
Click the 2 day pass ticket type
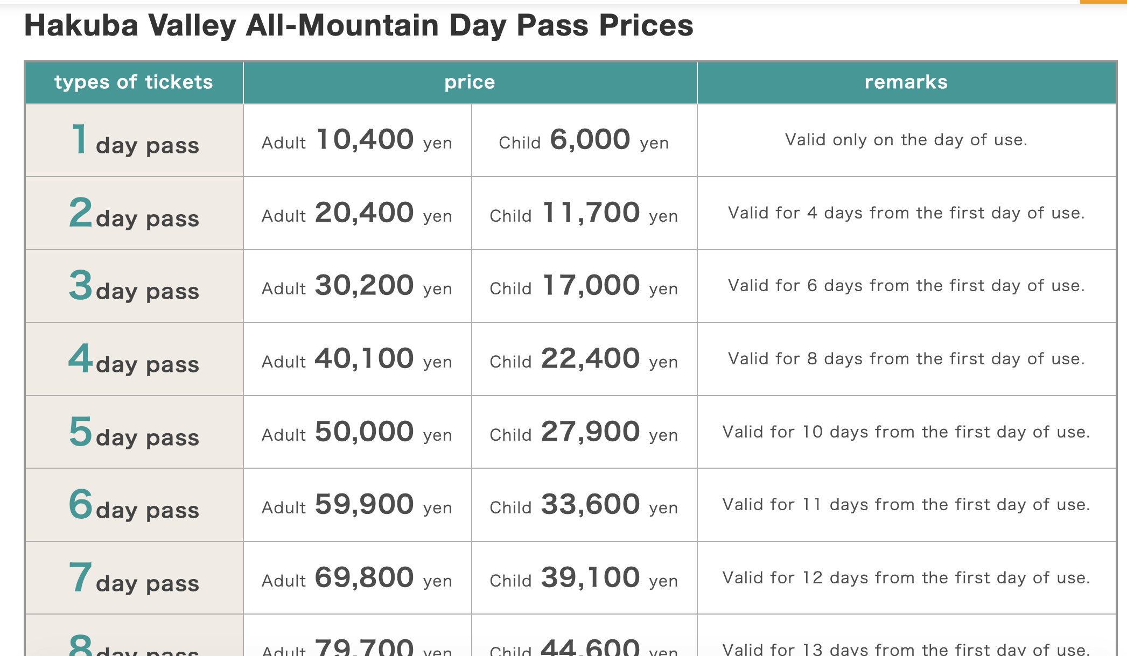click(134, 214)
